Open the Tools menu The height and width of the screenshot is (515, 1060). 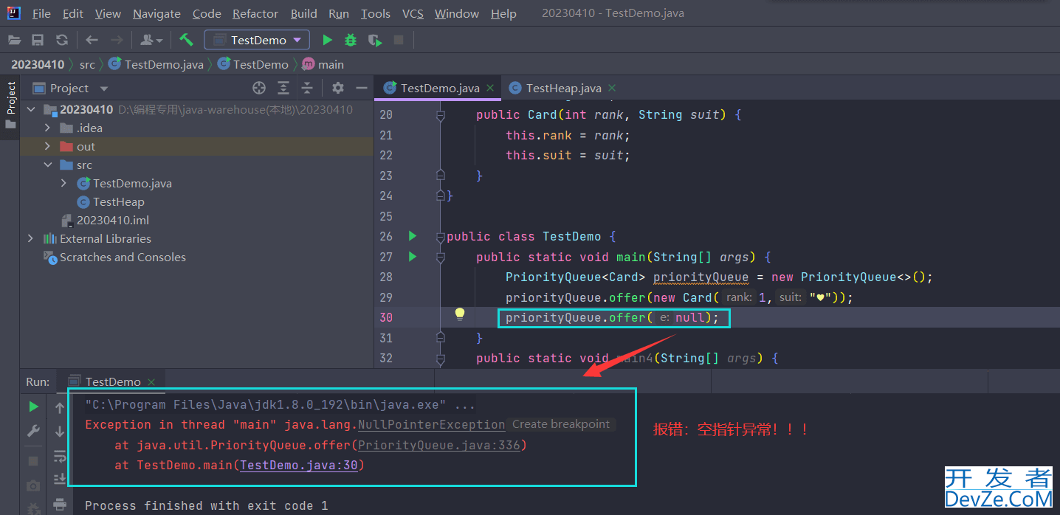tap(376, 13)
